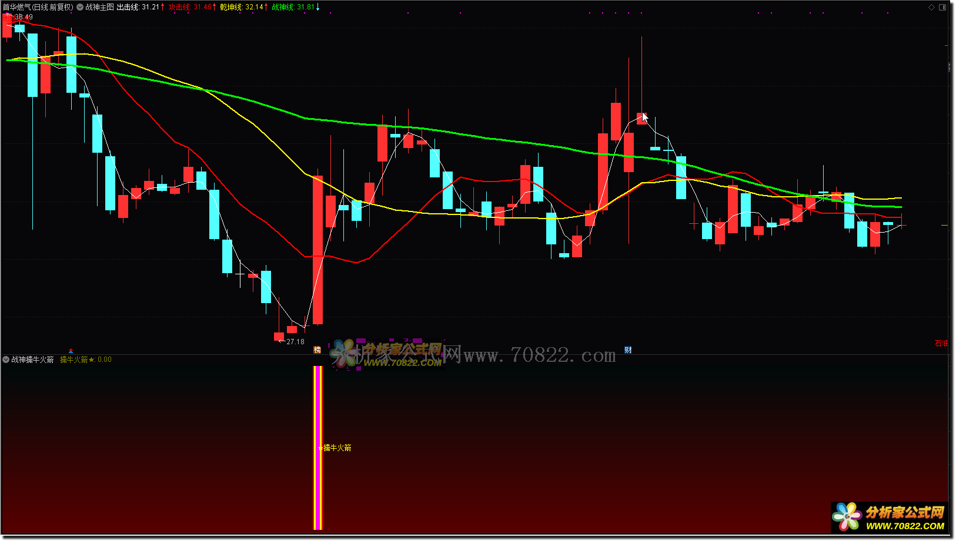956x541 pixels.
Task: Click the small purple arrow marker near bottom-left
Action: pyautogui.click(x=71, y=351)
